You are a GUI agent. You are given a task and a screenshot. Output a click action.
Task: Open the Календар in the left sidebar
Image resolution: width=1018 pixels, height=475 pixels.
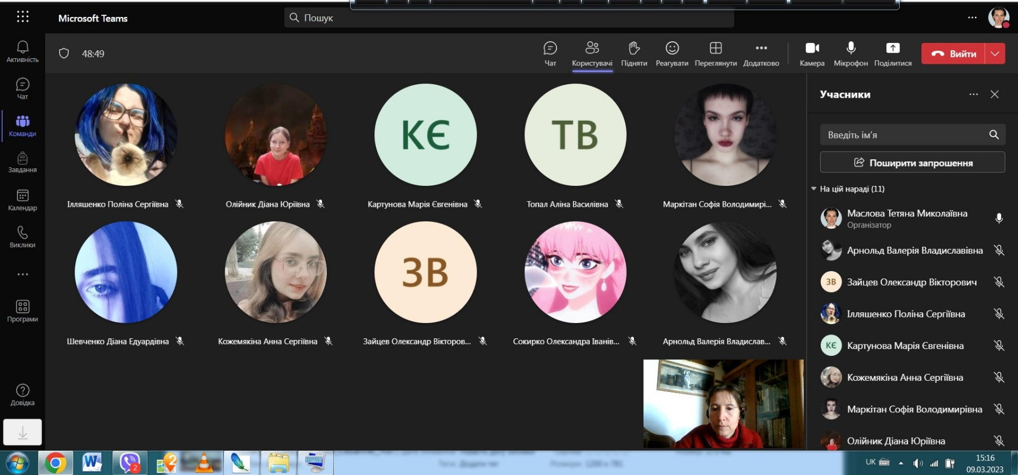23,200
